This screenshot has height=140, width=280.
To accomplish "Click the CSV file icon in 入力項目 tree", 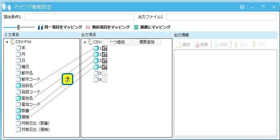I will [13, 42].
